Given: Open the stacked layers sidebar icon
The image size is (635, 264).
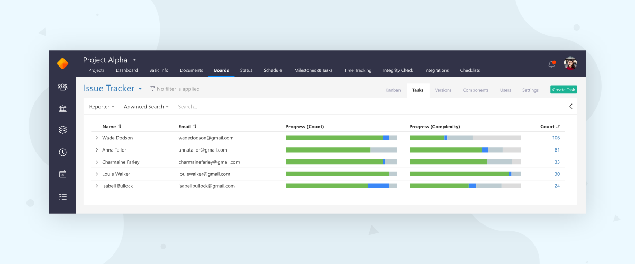Looking at the screenshot, I should click(x=62, y=130).
